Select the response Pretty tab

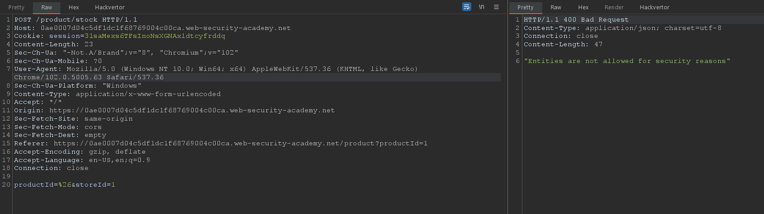pos(526,7)
